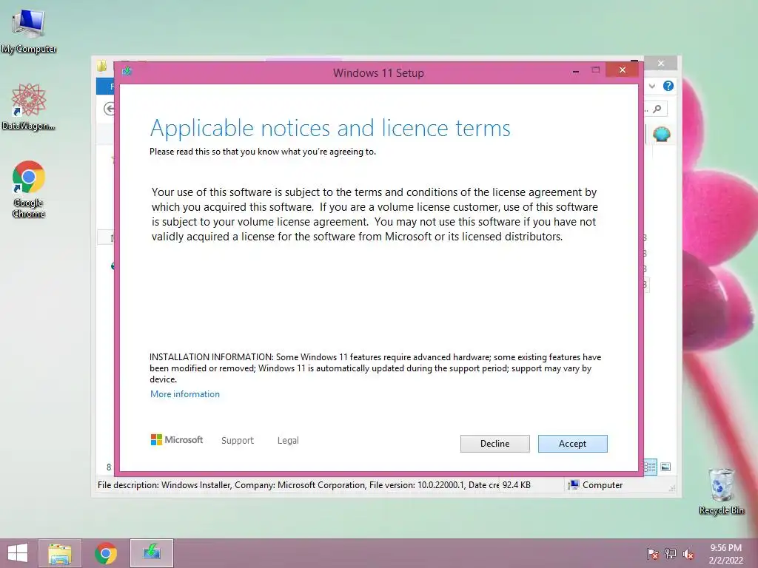Image resolution: width=758 pixels, height=568 pixels.
Task: Open network status tray icon
Action: [670, 554]
